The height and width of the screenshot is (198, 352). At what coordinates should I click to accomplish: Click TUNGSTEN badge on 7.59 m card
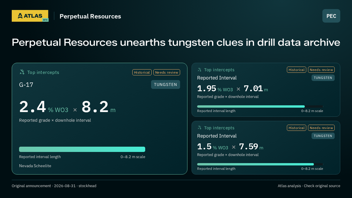323,136
